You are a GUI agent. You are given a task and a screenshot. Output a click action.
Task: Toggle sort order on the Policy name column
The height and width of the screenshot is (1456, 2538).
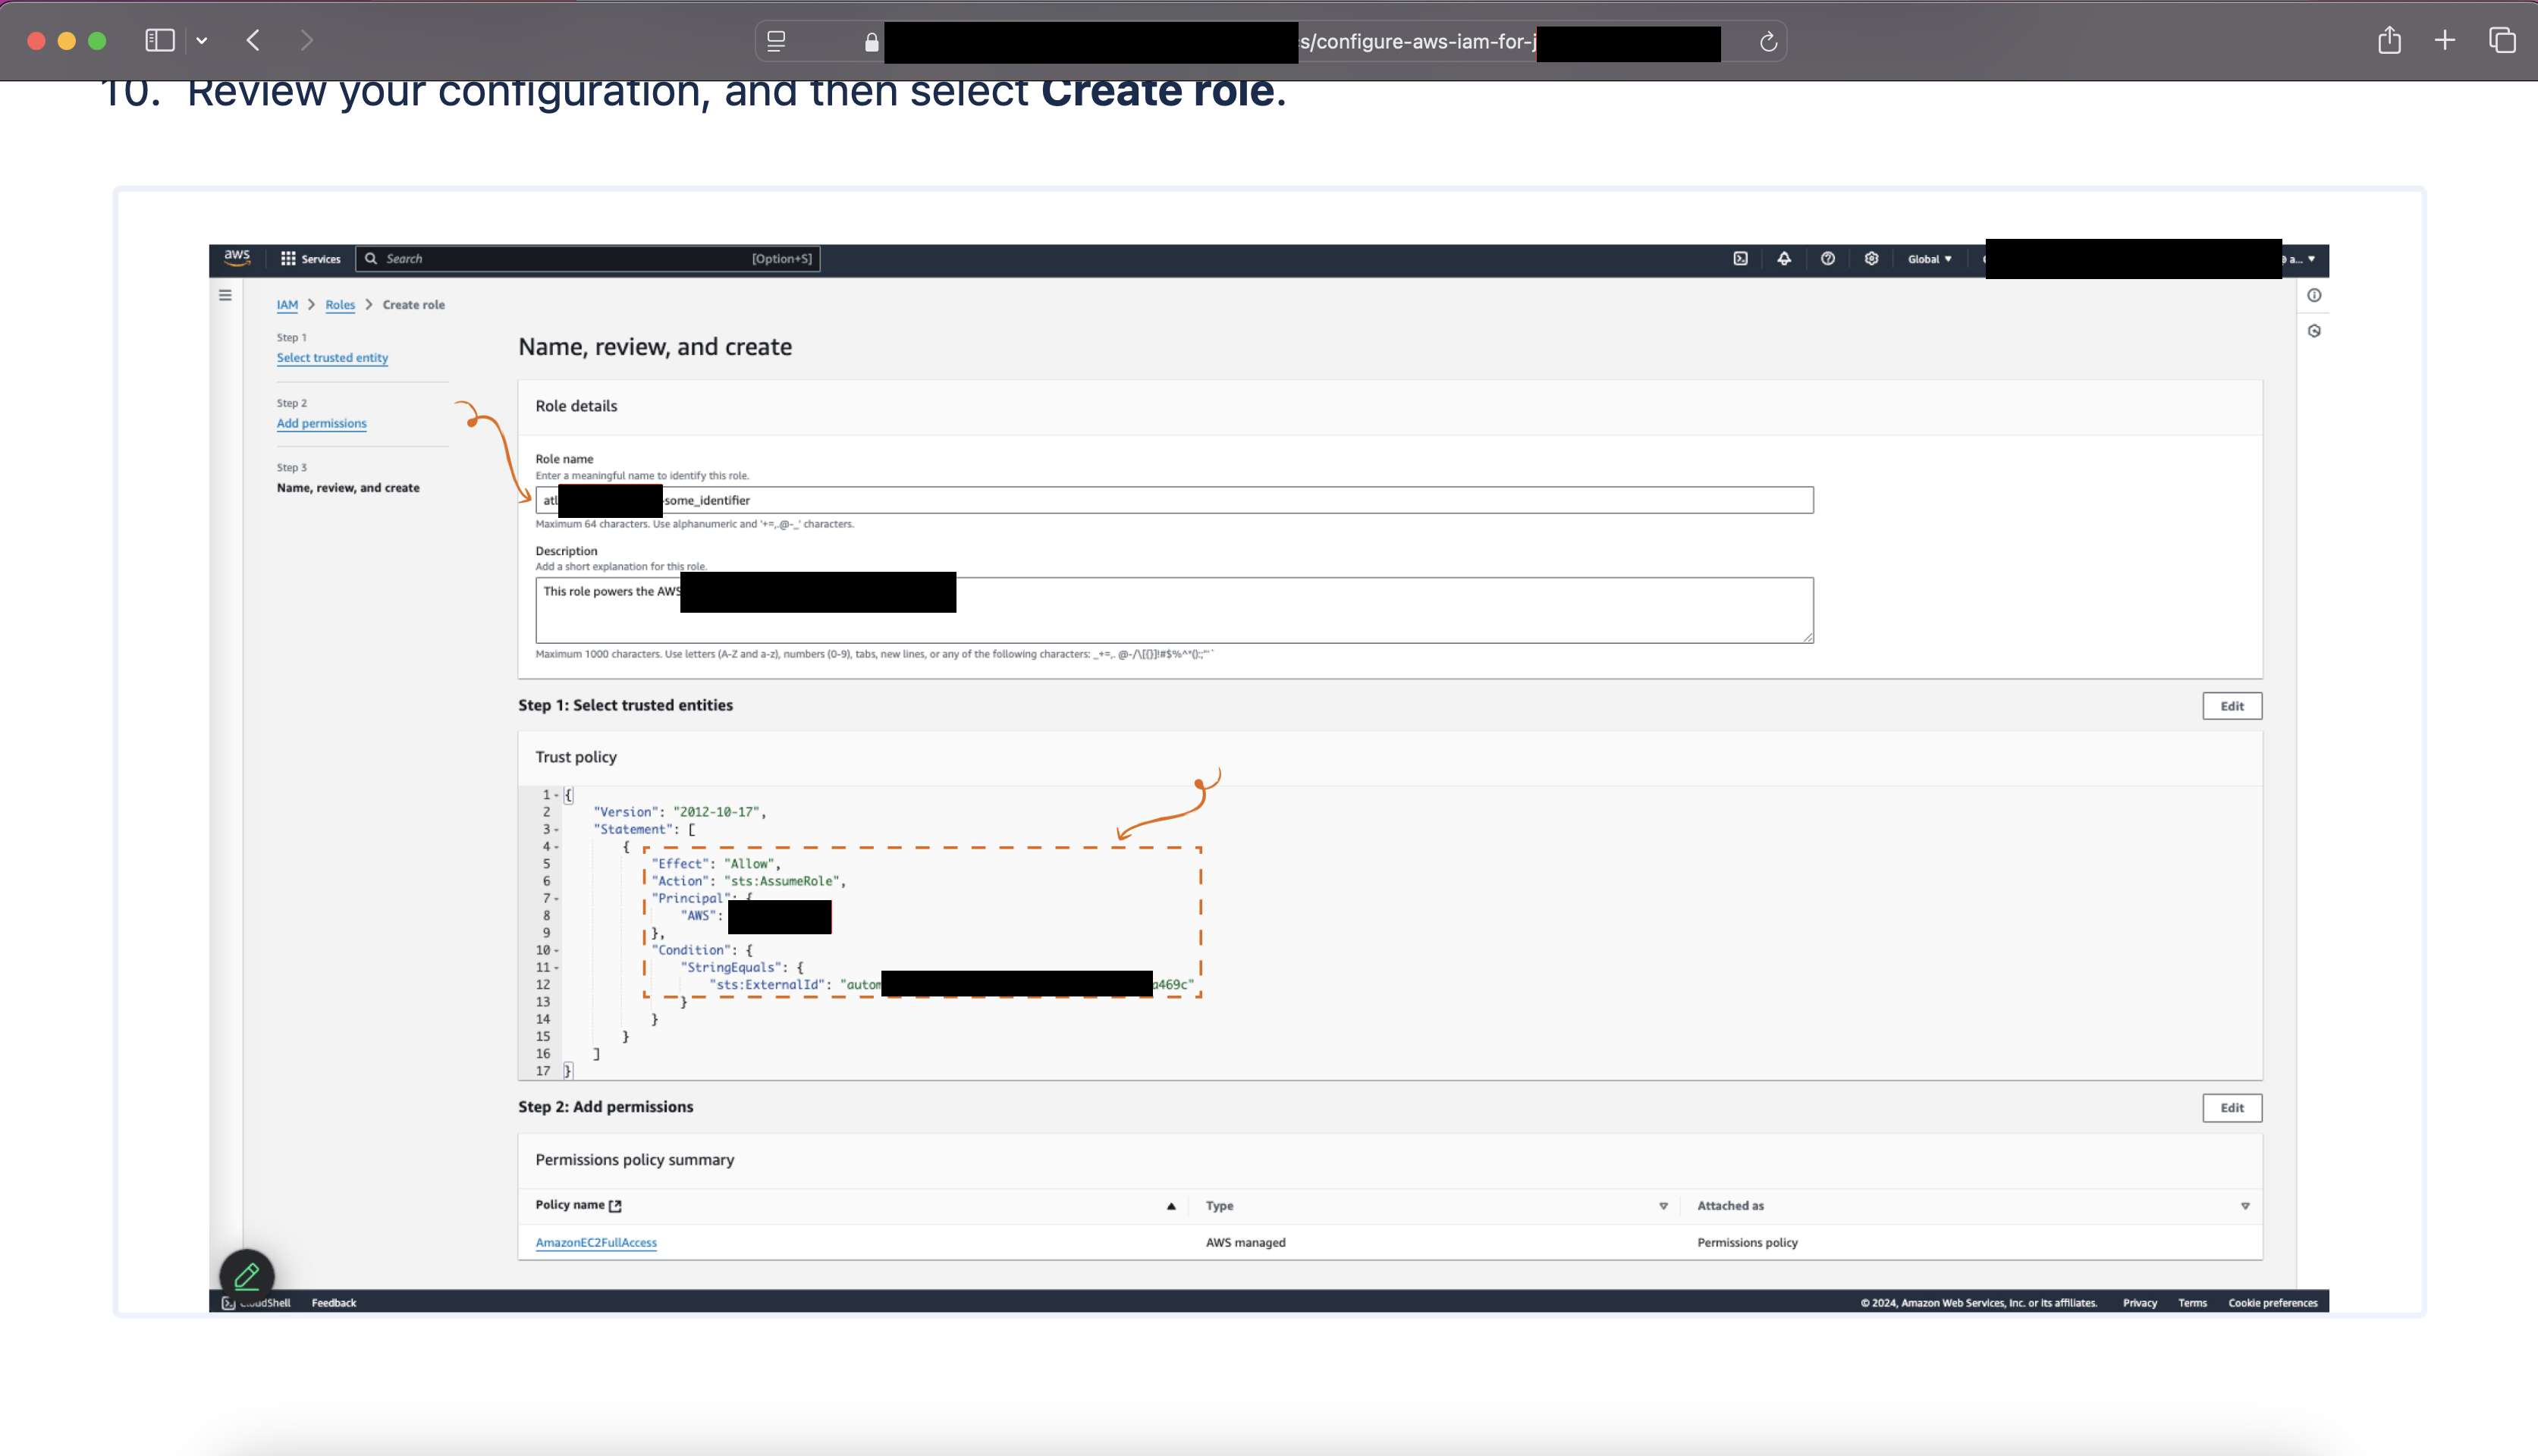[x=1171, y=1206]
